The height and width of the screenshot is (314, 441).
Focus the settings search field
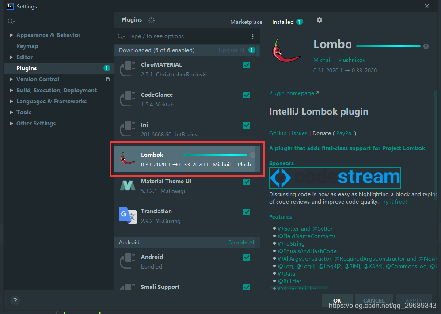click(x=59, y=21)
